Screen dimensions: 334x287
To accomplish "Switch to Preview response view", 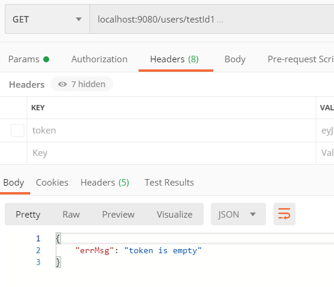I will point(118,214).
